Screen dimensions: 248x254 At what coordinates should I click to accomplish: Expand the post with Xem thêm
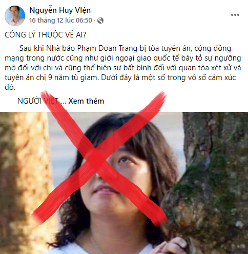coord(86,101)
